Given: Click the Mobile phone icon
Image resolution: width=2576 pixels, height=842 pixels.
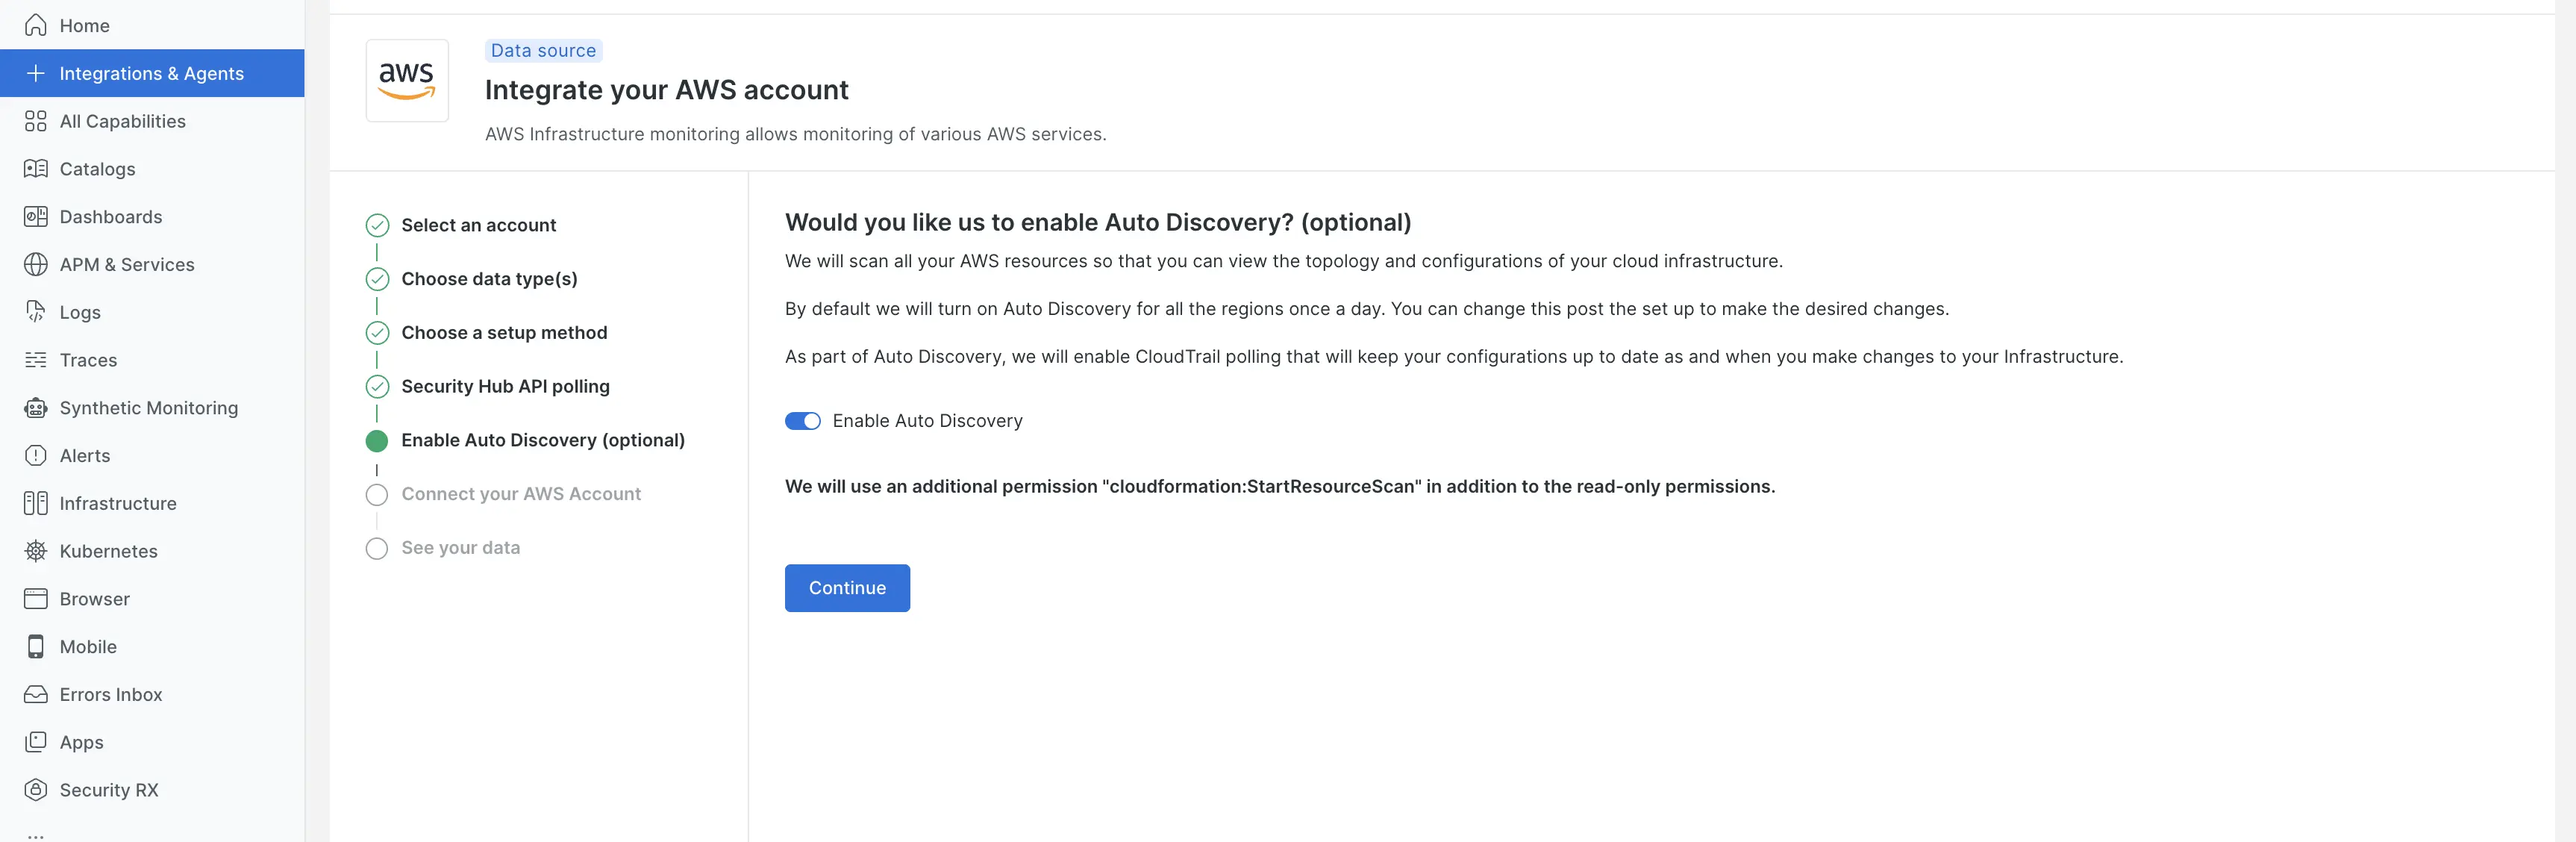Looking at the screenshot, I should [36, 647].
